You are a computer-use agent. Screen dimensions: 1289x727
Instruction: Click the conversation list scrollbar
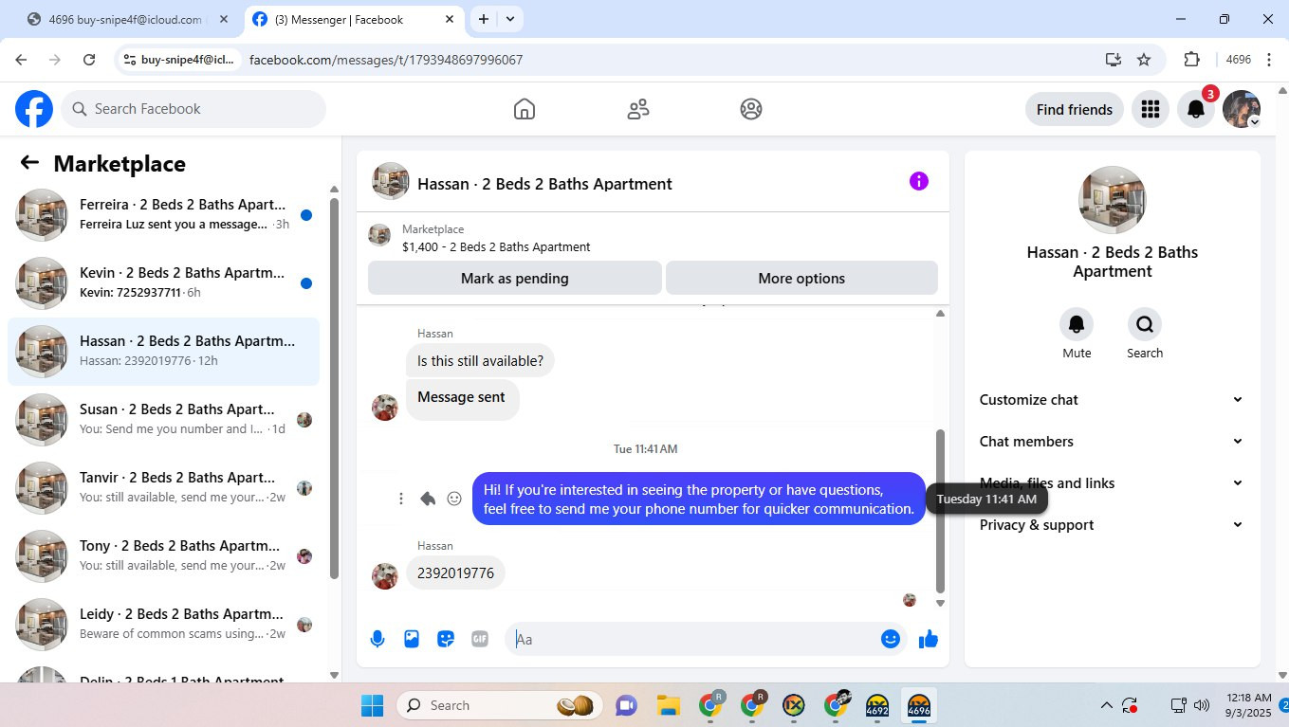[x=334, y=389]
